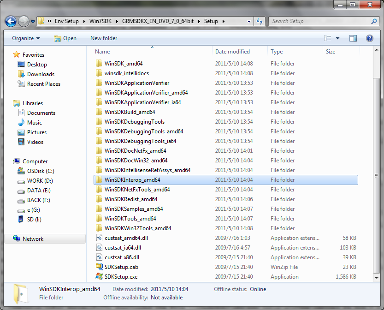The height and width of the screenshot is (310, 384).
Task: Expand the view options dropdown arrow
Action: pos(337,38)
